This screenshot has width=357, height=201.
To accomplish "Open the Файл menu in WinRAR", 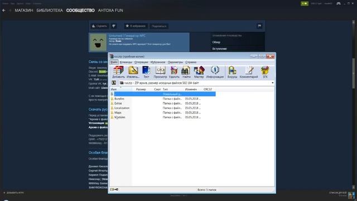I will 114,62.
